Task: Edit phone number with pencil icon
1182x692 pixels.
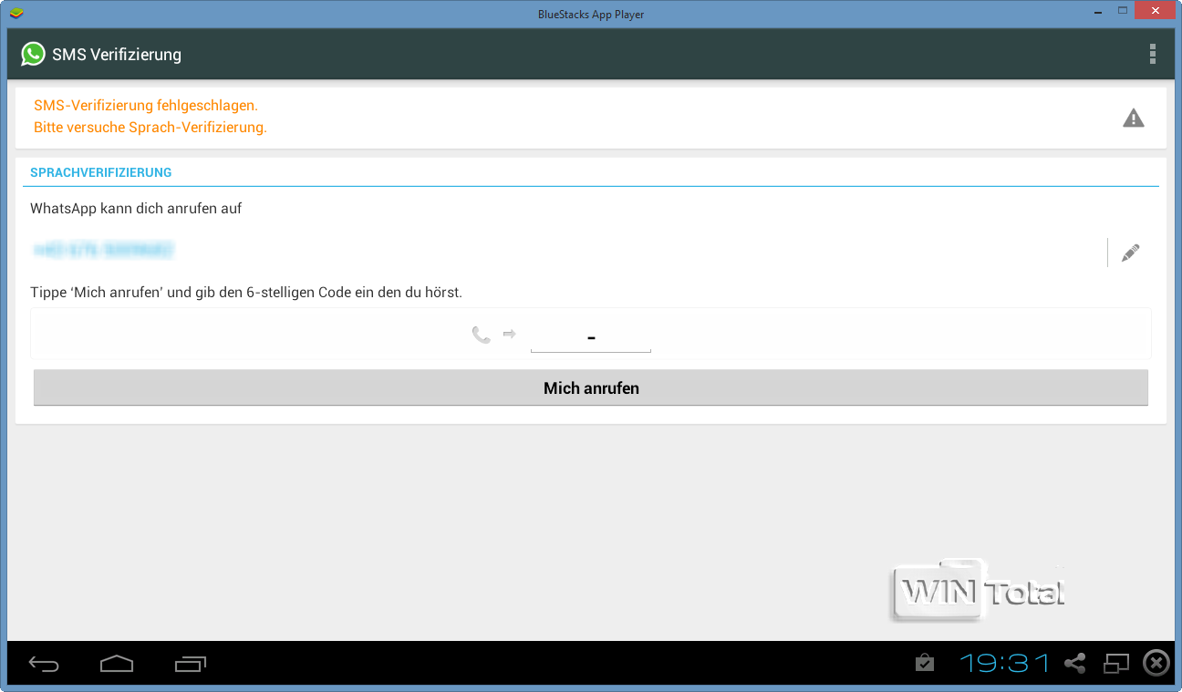Action: click(x=1131, y=253)
